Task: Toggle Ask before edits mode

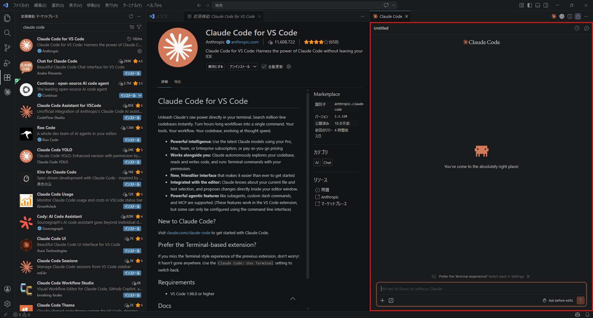Action: click(x=558, y=300)
